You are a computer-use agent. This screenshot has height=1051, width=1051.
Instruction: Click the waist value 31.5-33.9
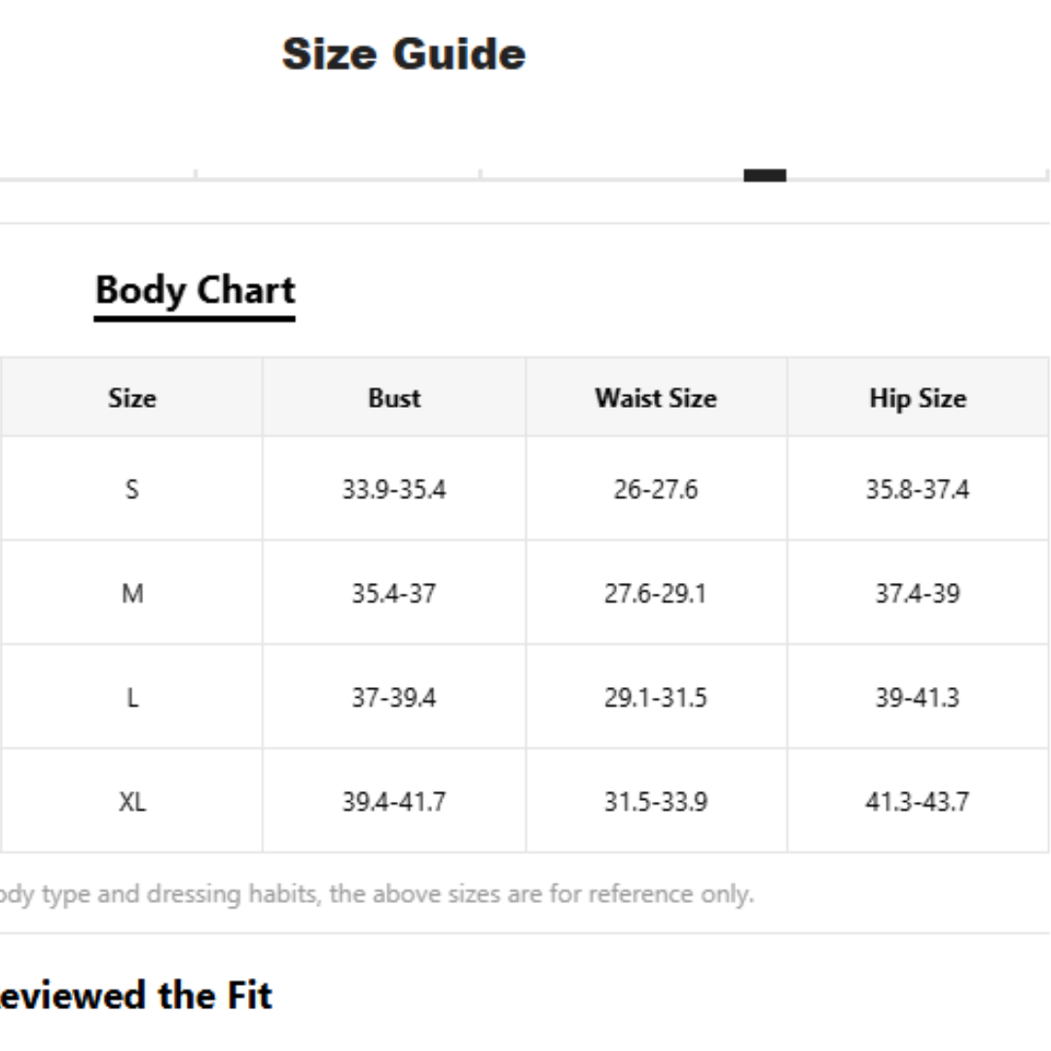point(656,802)
